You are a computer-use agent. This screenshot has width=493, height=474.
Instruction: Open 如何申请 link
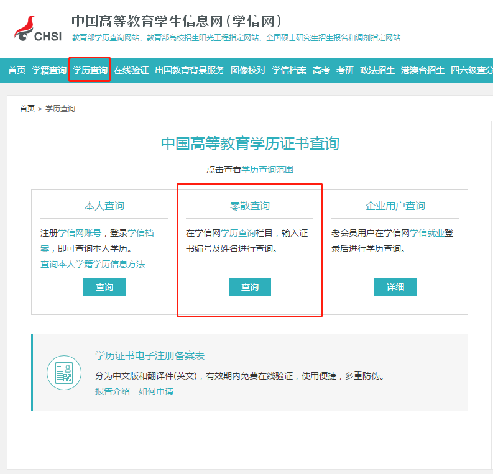[156, 391]
